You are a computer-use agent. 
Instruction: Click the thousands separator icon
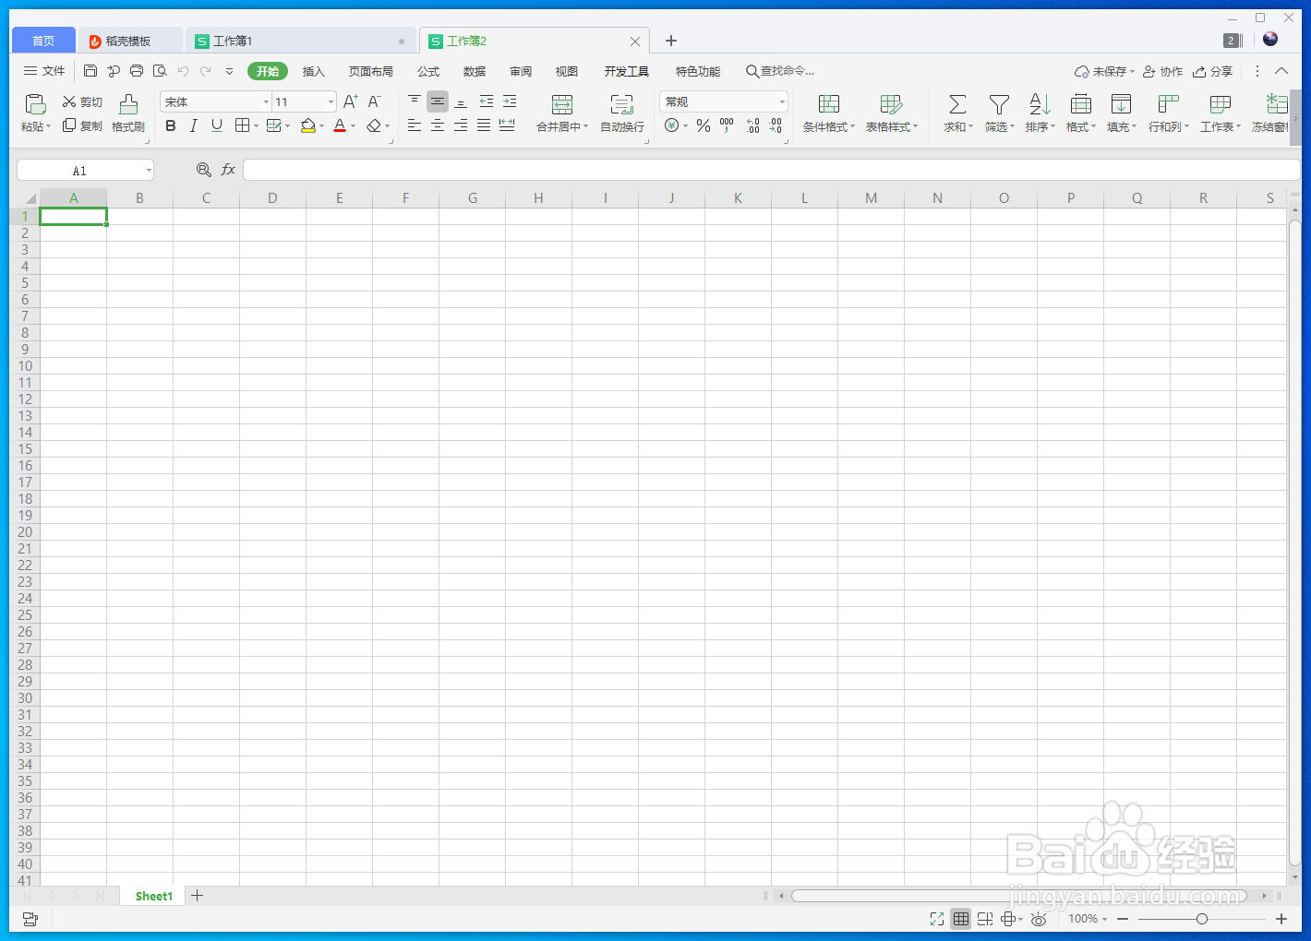[x=727, y=125]
